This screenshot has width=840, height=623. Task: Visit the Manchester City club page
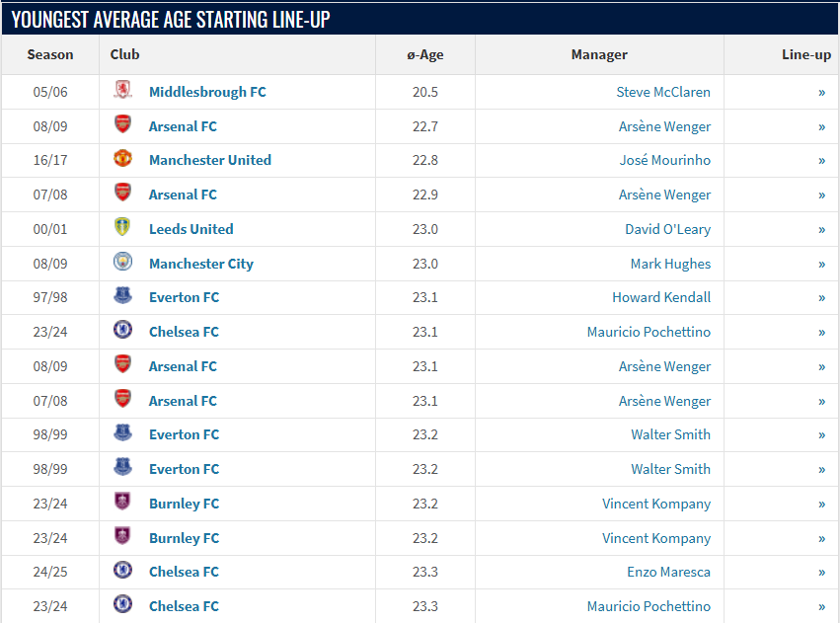pyautogui.click(x=201, y=264)
